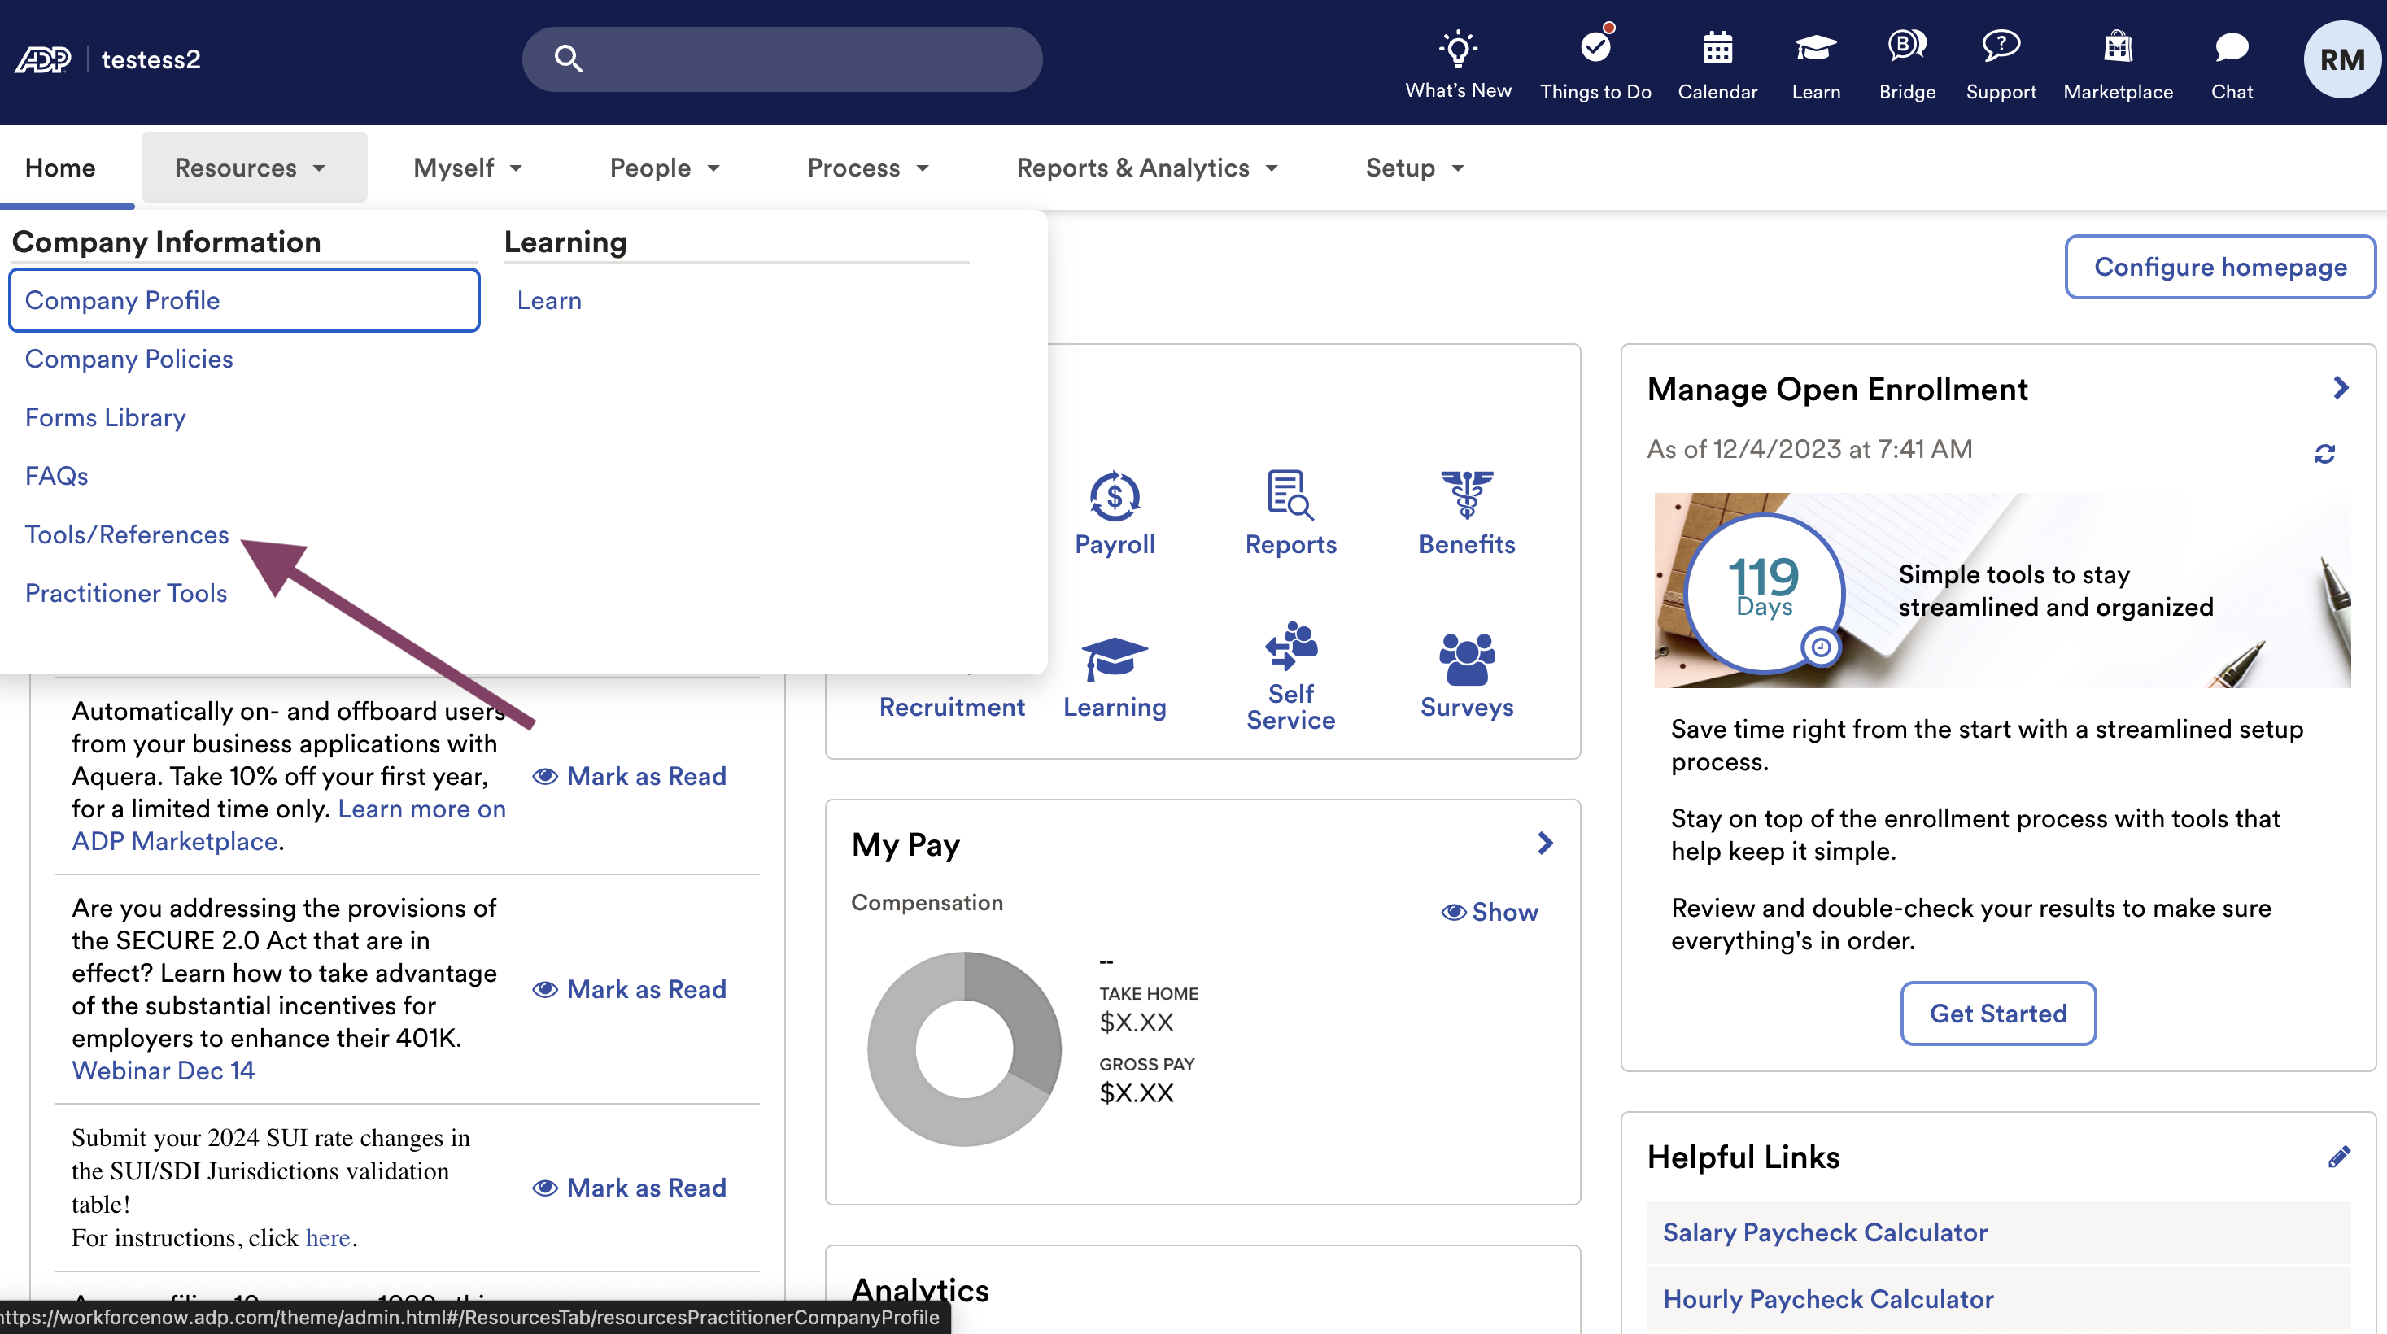The width and height of the screenshot is (2387, 1334).
Task: Open My Pay chevron arrow
Action: click(x=1545, y=843)
